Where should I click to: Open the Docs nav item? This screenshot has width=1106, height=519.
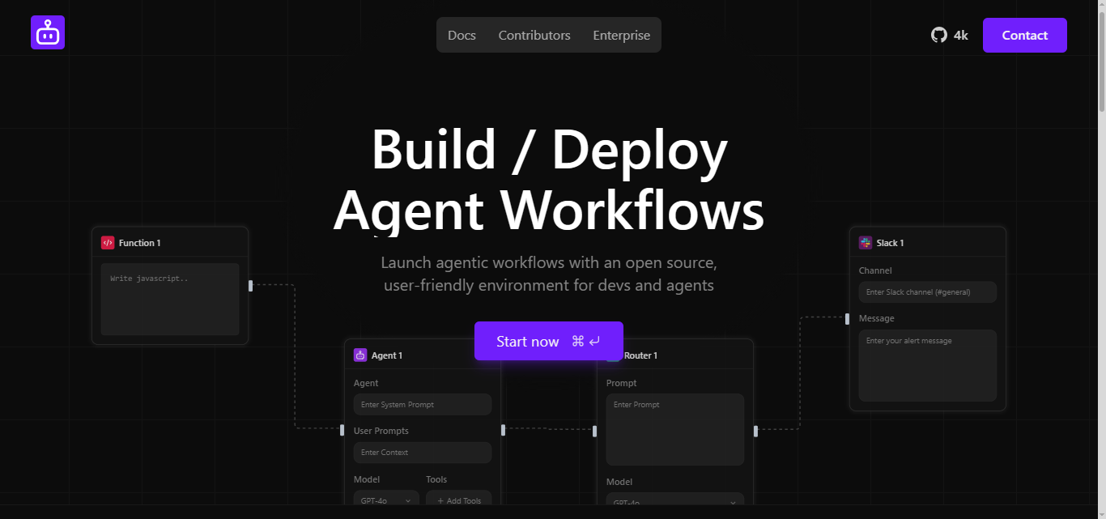(462, 36)
